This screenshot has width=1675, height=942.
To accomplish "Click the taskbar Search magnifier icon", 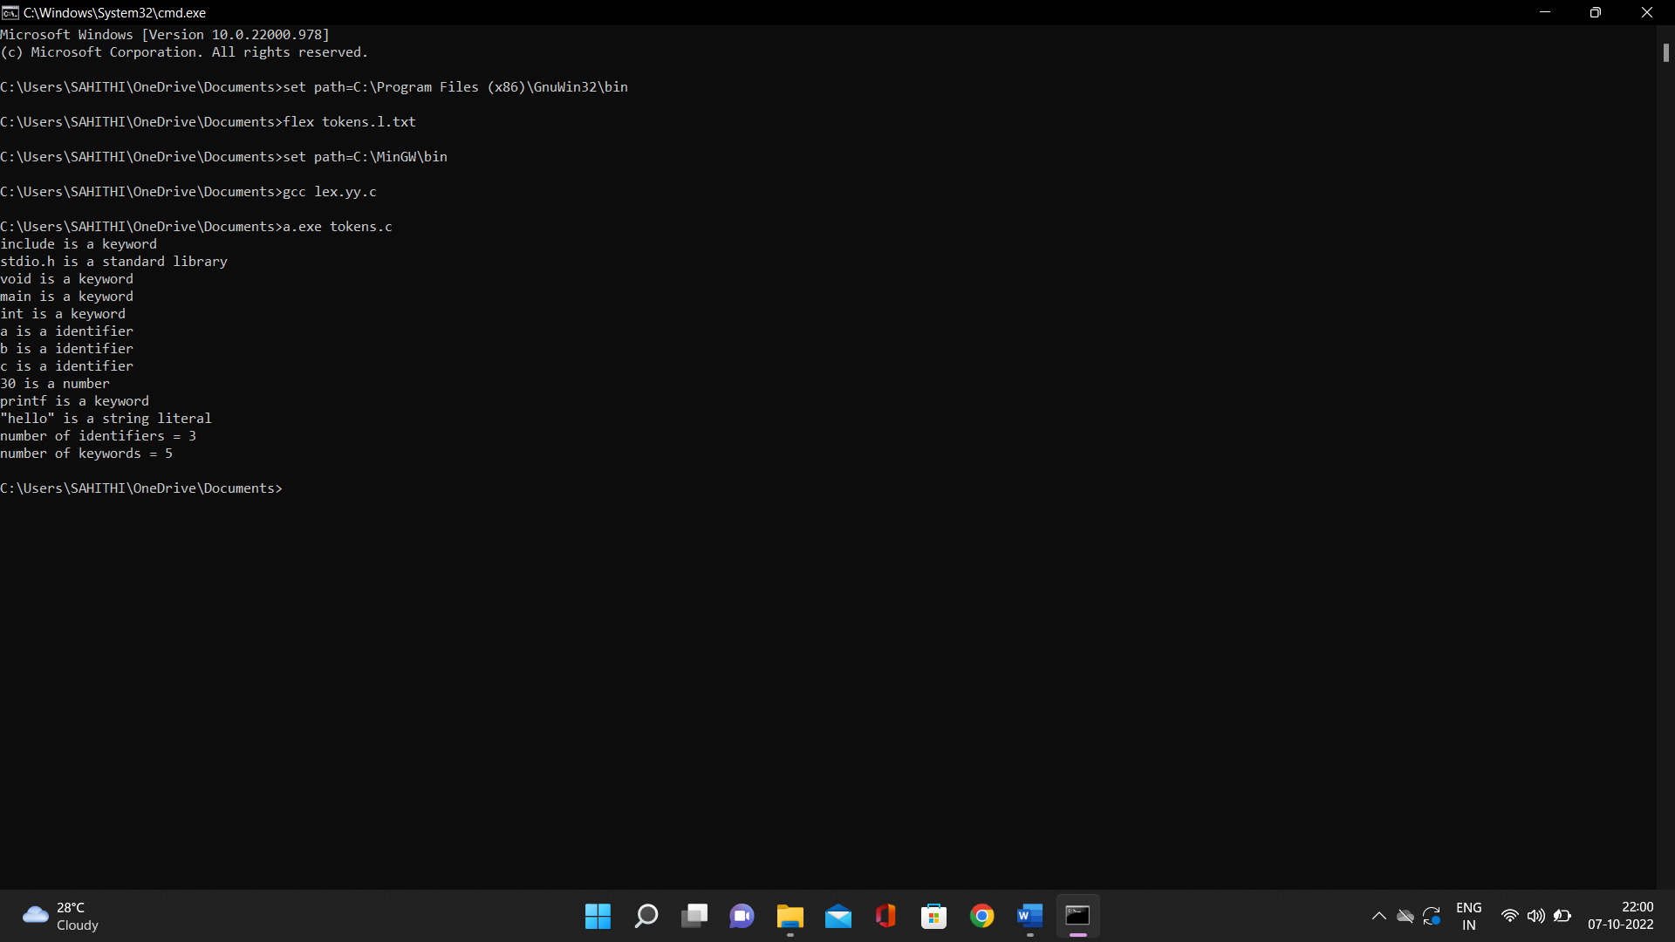I will pyautogui.click(x=646, y=916).
